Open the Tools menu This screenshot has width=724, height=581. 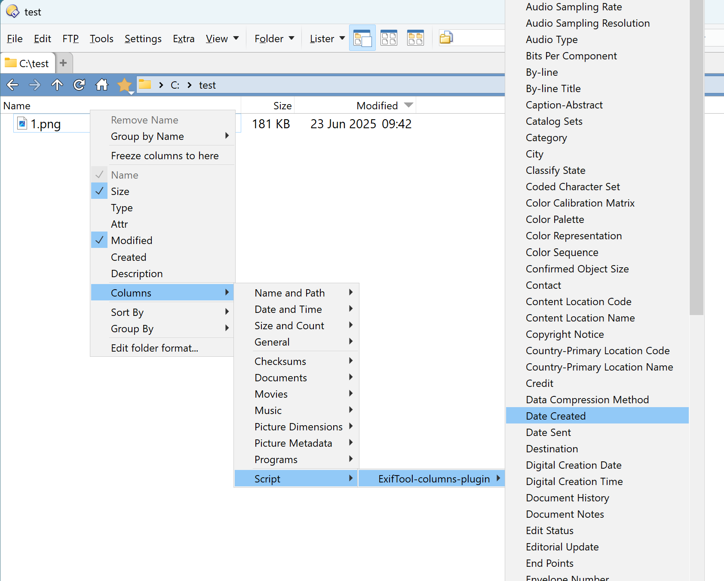click(101, 39)
